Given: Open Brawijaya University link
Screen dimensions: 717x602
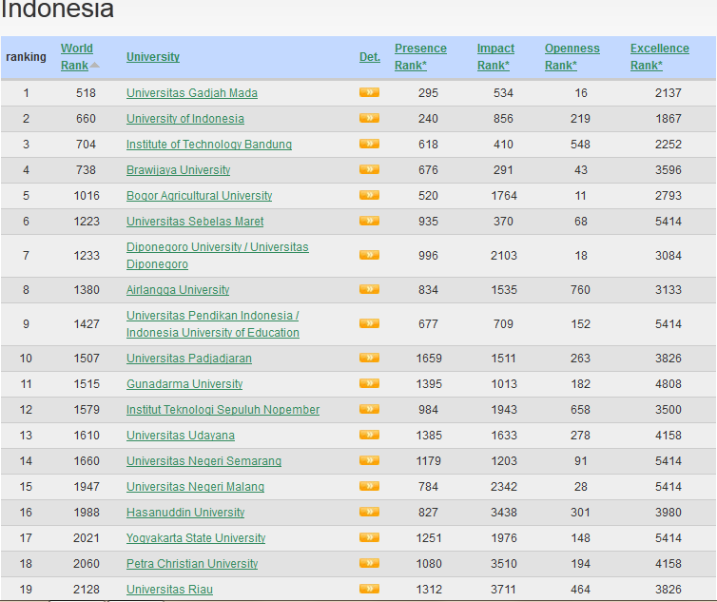Looking at the screenshot, I should tap(179, 169).
